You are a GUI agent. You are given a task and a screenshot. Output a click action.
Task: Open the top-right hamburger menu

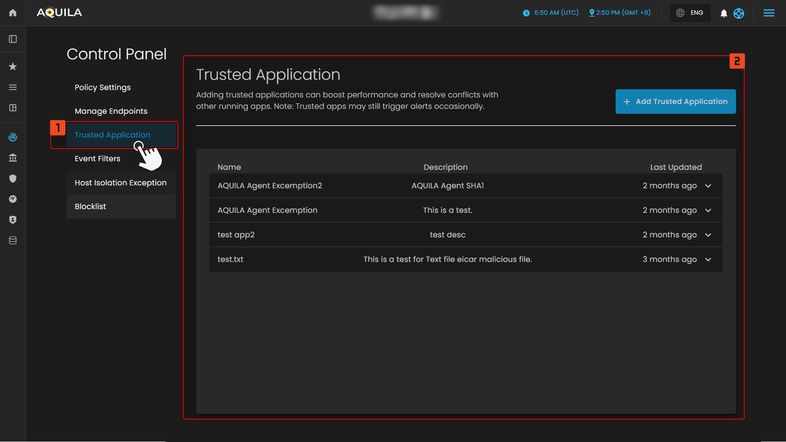coord(769,13)
